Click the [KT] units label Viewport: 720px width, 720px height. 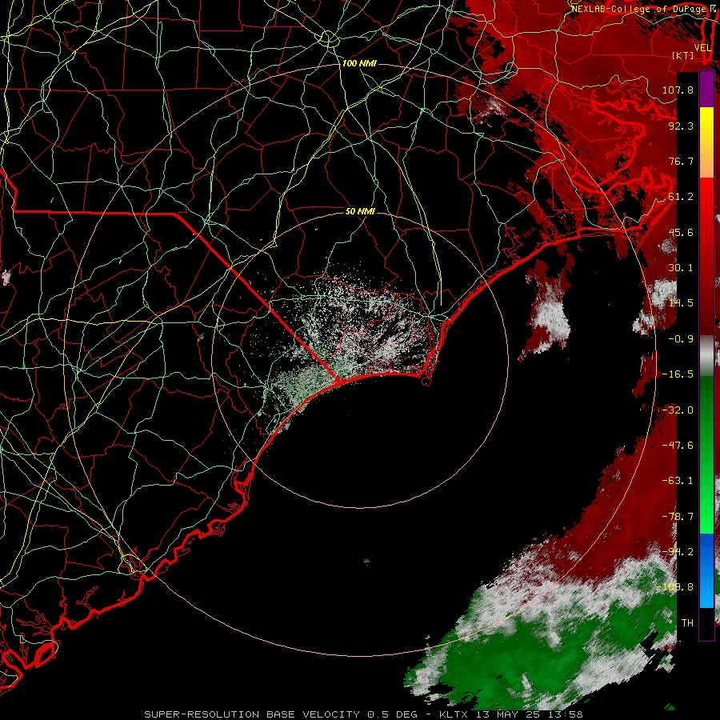point(683,55)
